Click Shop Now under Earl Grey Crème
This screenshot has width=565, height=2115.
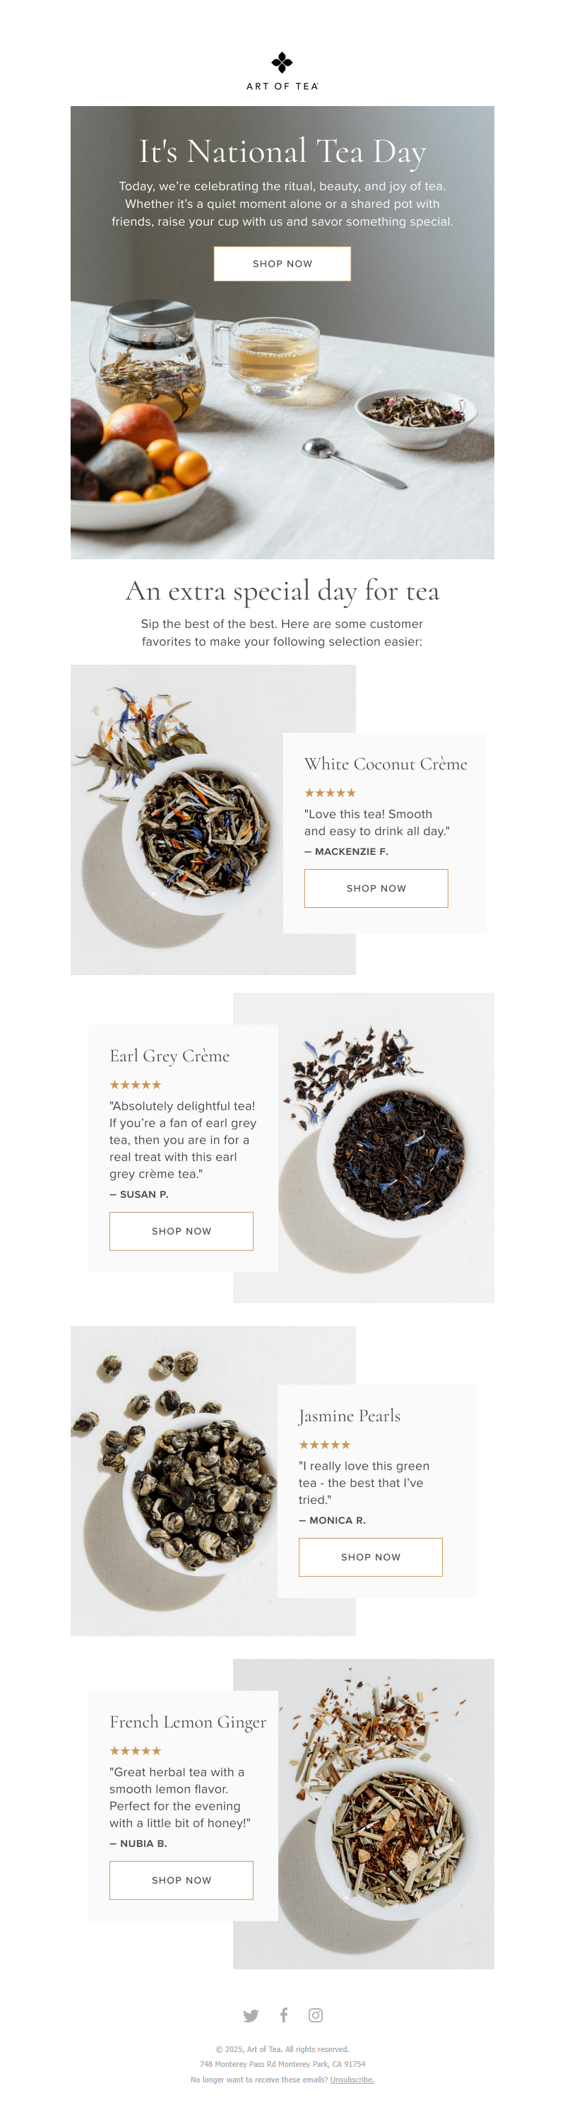(182, 1230)
